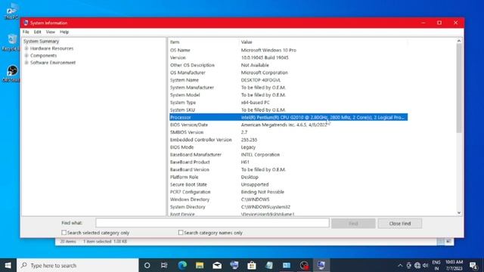Open the OBS Studio desktop shortcut
This screenshot has height=272, width=484.
pos(12,73)
